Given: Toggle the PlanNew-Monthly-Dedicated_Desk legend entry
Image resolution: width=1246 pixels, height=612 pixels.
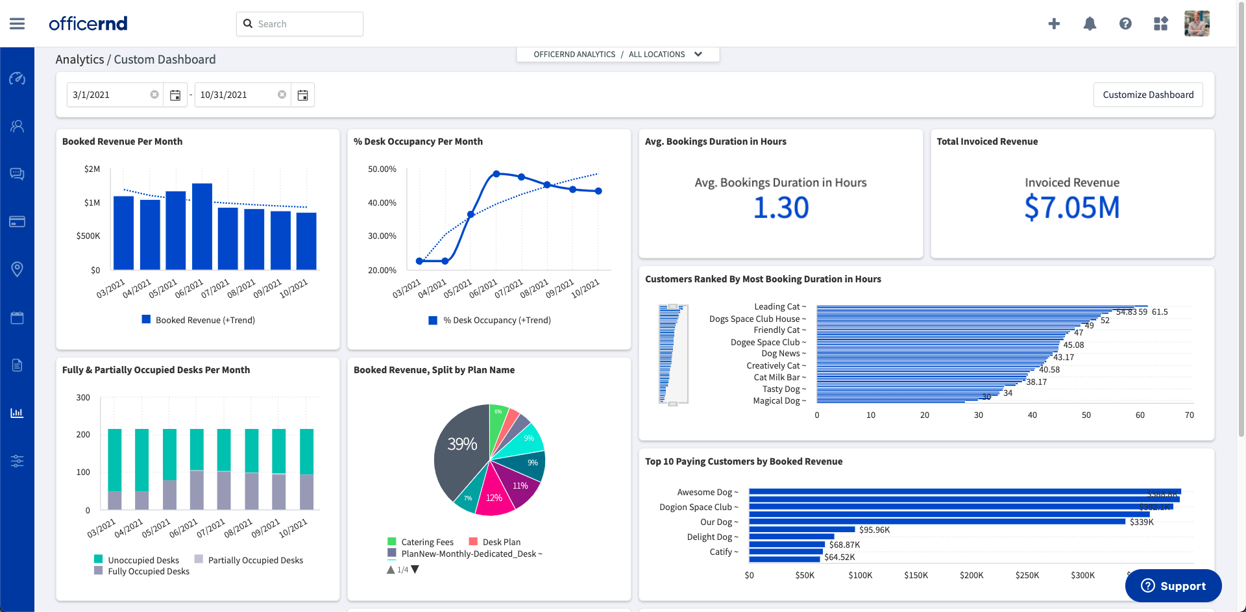Looking at the screenshot, I should point(465,554).
